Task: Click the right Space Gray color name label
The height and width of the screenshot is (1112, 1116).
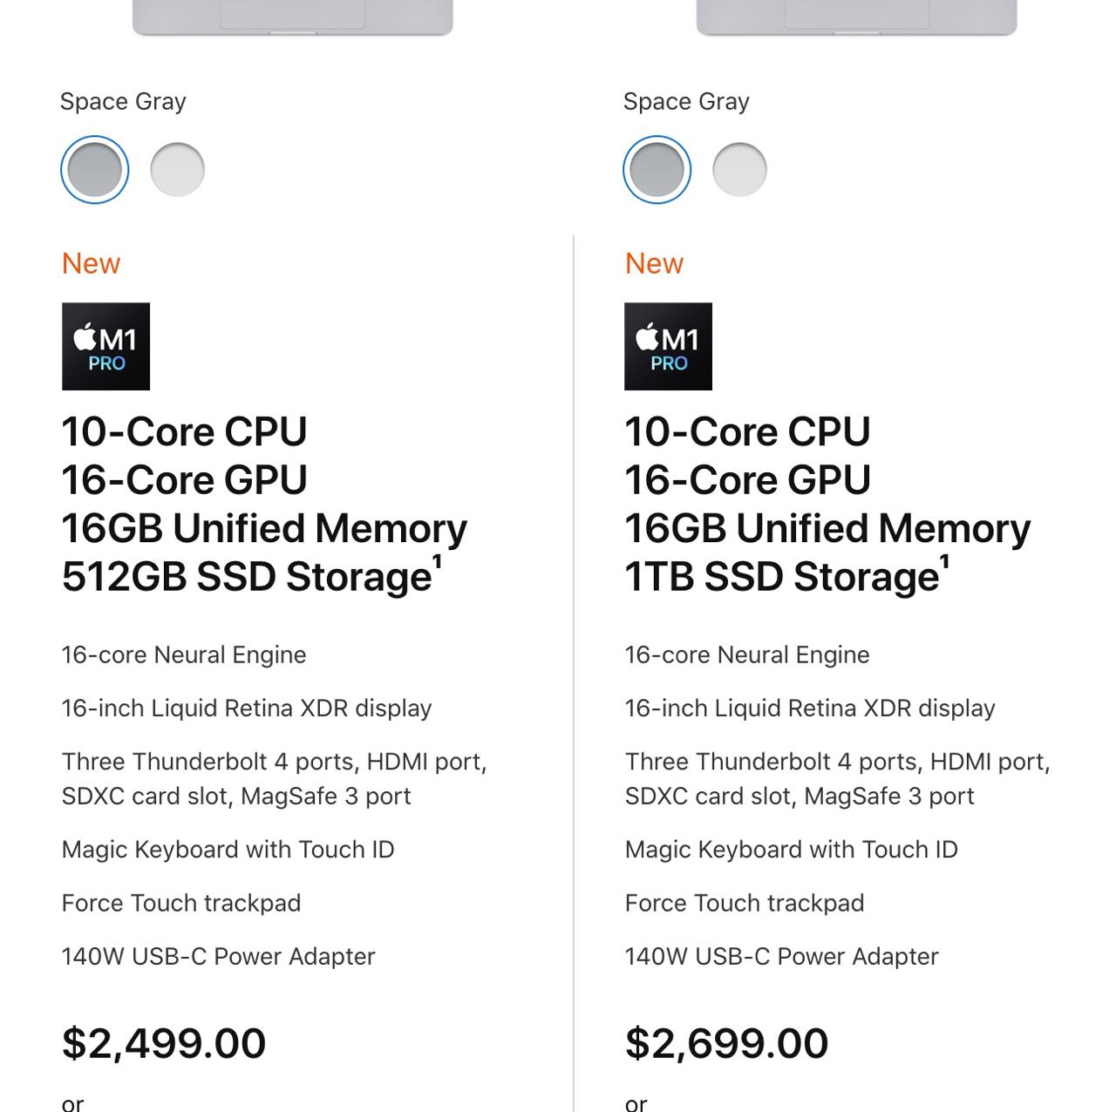Action: (686, 102)
